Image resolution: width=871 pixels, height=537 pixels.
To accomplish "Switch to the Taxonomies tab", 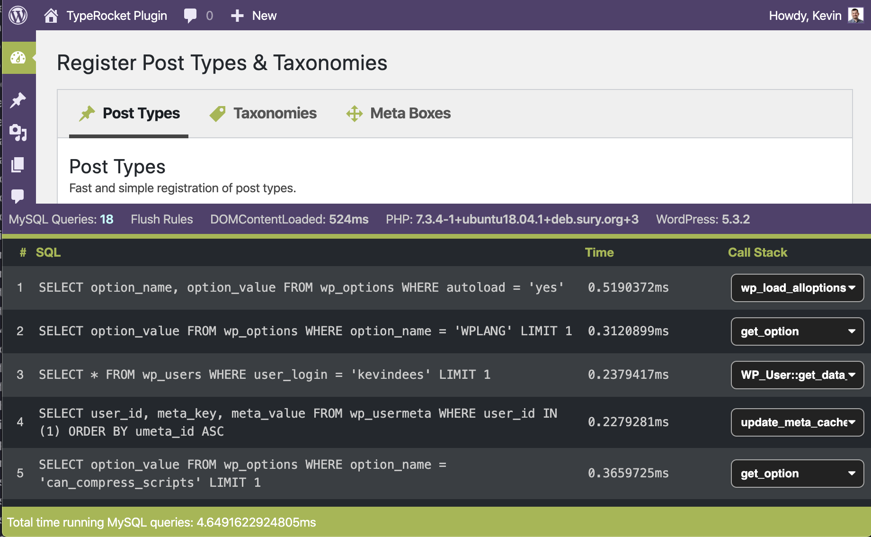I will pyautogui.click(x=263, y=114).
